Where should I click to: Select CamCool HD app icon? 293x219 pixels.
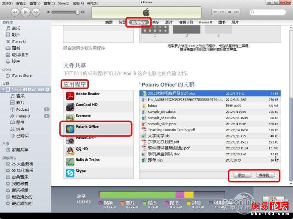[x=70, y=107]
